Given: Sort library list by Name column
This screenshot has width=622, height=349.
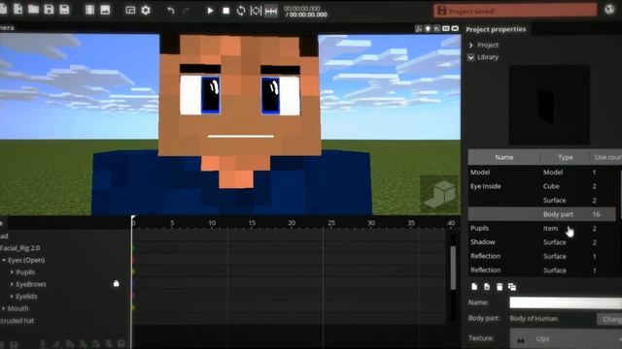Looking at the screenshot, I should 503,157.
